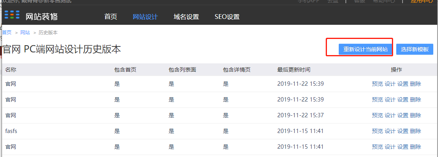Viewport: 438px width, 157px height.
Task: Select the 历史版本 breadcrumb text
Action: click(48, 33)
